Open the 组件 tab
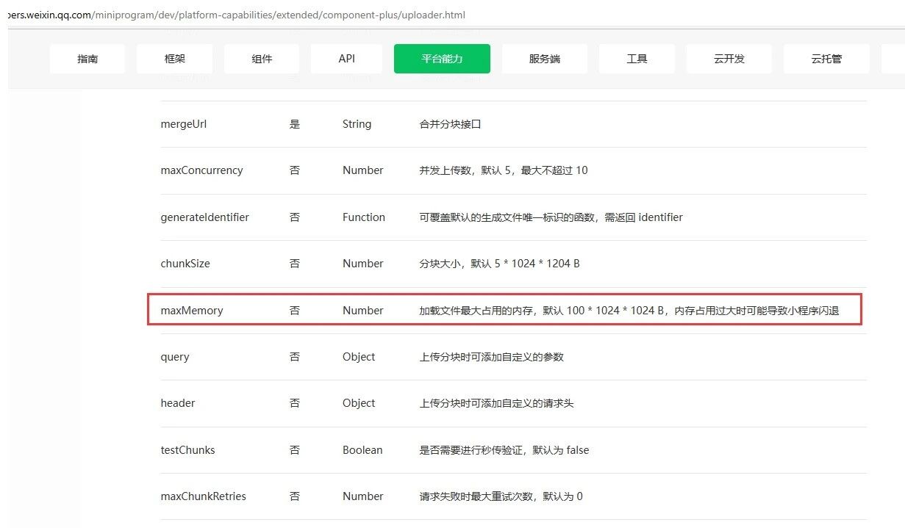Screen dimensions: 905x528 (x=262, y=59)
